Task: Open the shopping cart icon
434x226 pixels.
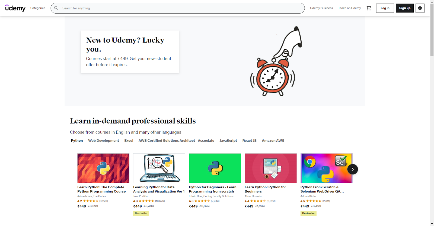Action: tap(369, 8)
